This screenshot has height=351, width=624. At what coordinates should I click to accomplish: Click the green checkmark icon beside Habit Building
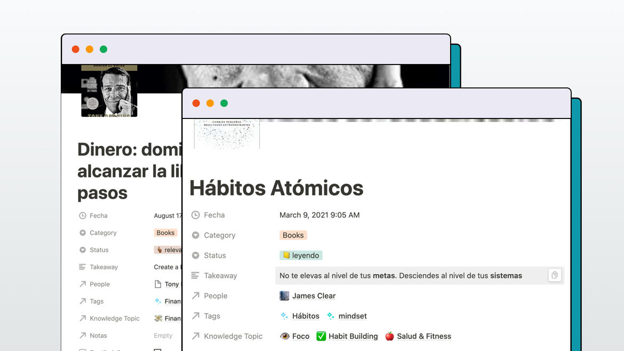(321, 336)
